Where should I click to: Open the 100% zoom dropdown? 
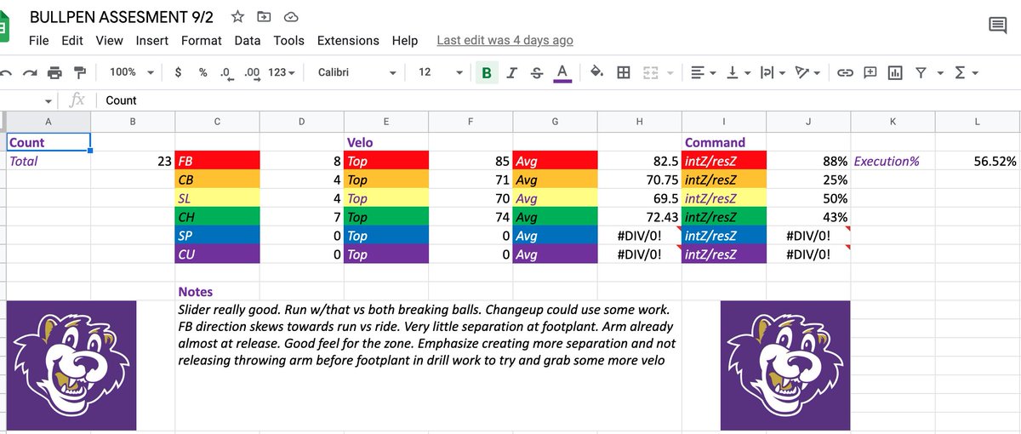131,73
